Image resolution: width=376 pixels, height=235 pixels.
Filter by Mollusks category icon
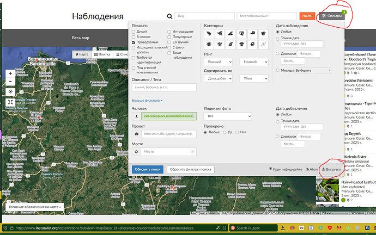(x=263, y=34)
